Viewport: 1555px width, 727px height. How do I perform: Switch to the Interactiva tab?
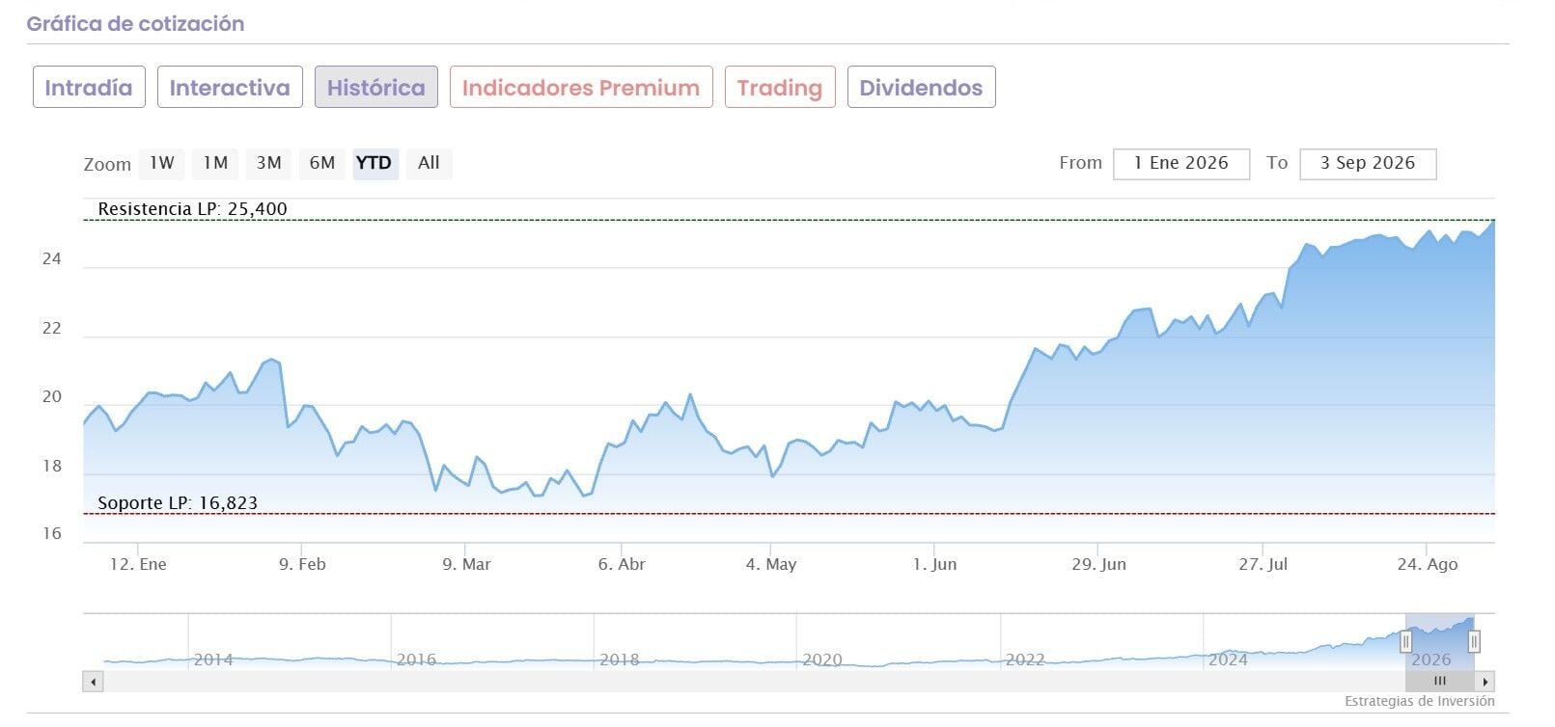230,88
